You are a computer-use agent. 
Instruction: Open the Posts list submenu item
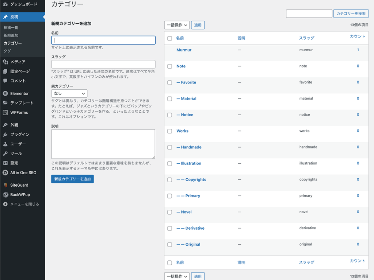[x=11, y=28]
